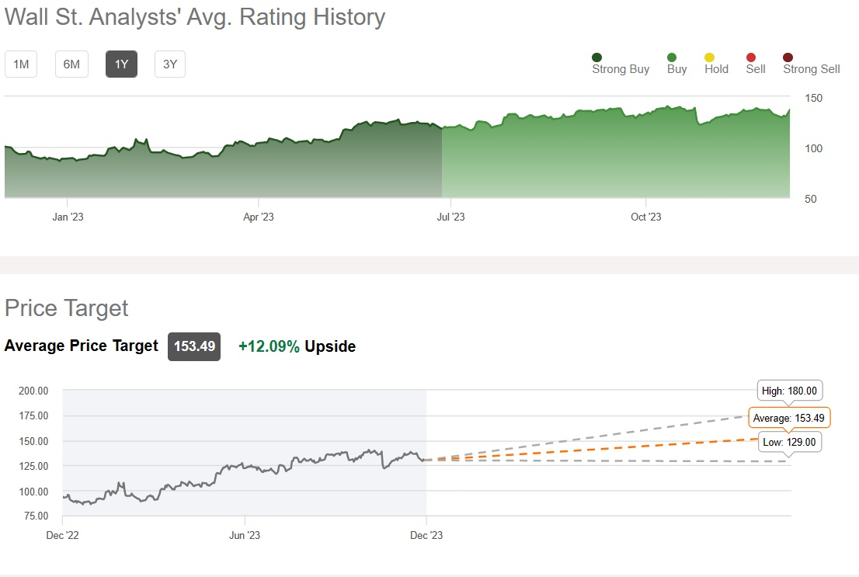Select the 1M time range button
The image size is (859, 577).
[x=21, y=64]
